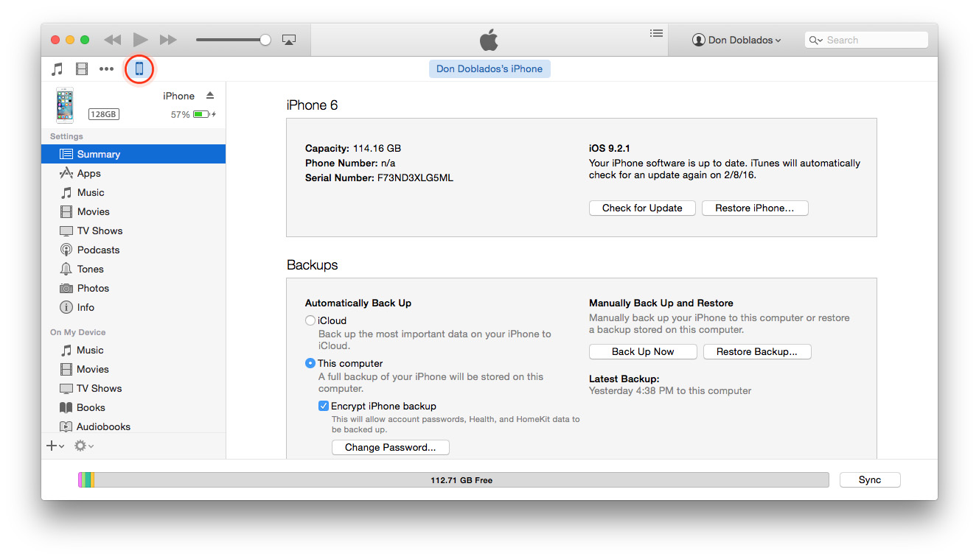Skip to next track with fast-forward
Screen dimensions: 979x559
click(168, 40)
